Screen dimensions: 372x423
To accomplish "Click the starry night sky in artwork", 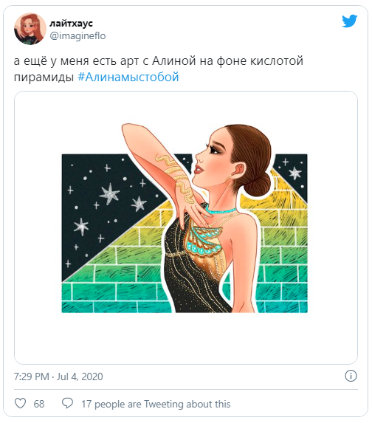I will (103, 205).
